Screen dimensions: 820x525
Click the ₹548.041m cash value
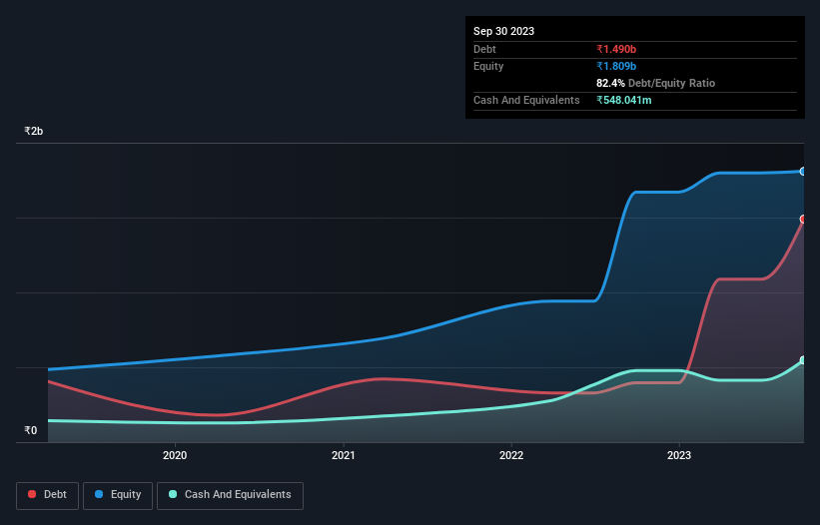[x=624, y=100]
